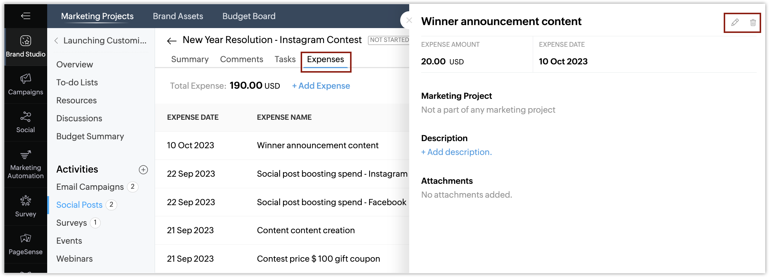Open Budget Summary in project menu
The width and height of the screenshot is (769, 277).
90,136
